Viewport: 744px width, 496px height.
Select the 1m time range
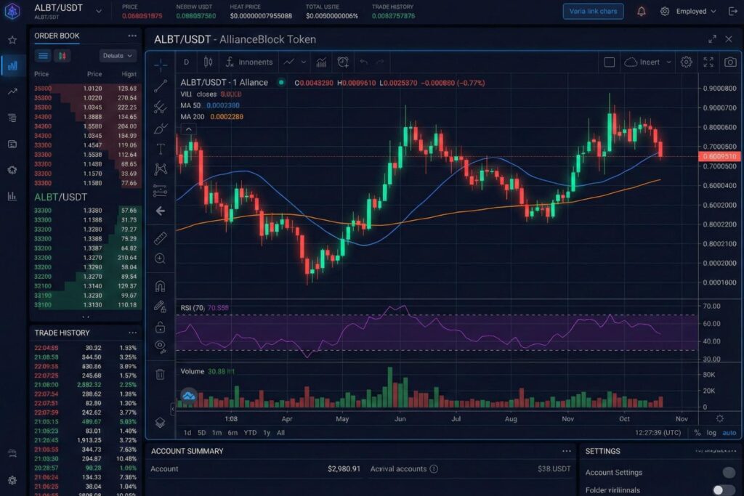tap(217, 433)
